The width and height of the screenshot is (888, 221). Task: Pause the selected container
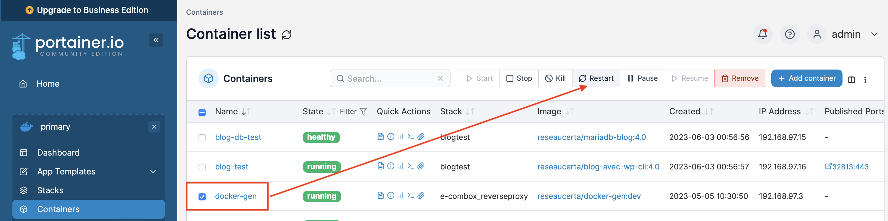pyautogui.click(x=642, y=79)
